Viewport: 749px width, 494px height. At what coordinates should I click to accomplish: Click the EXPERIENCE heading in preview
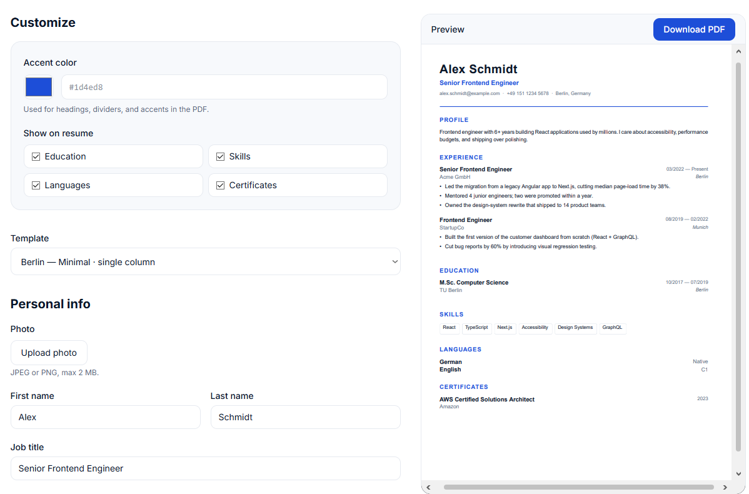click(461, 157)
